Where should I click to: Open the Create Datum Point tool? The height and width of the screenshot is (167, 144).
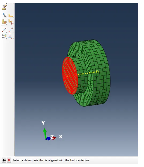point(4,30)
